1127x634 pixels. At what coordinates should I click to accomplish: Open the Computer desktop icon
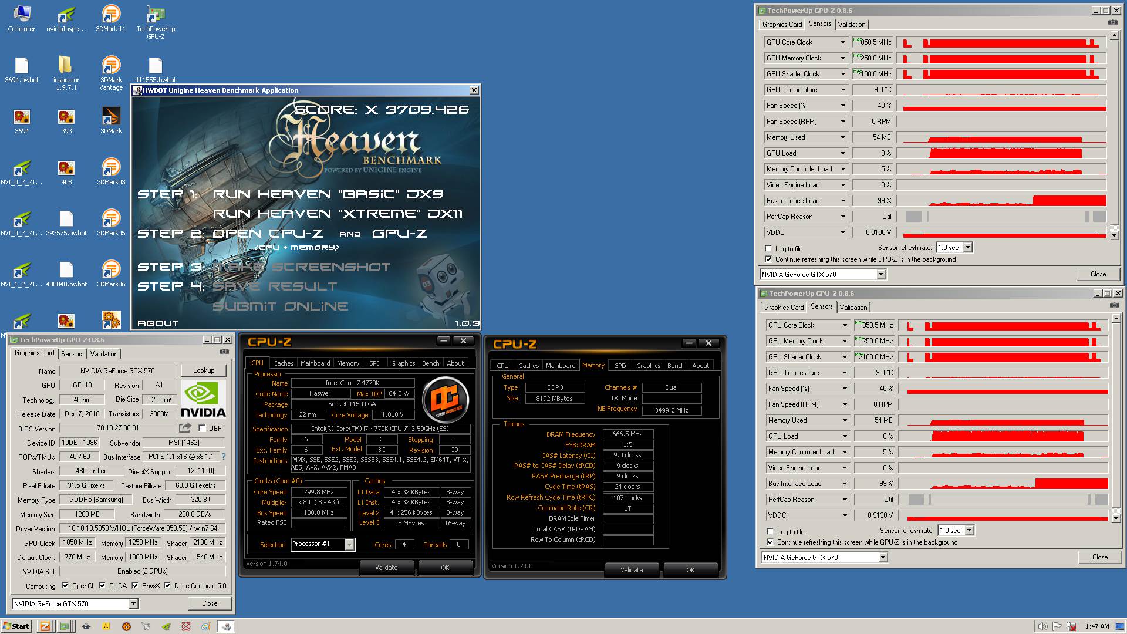click(21, 18)
